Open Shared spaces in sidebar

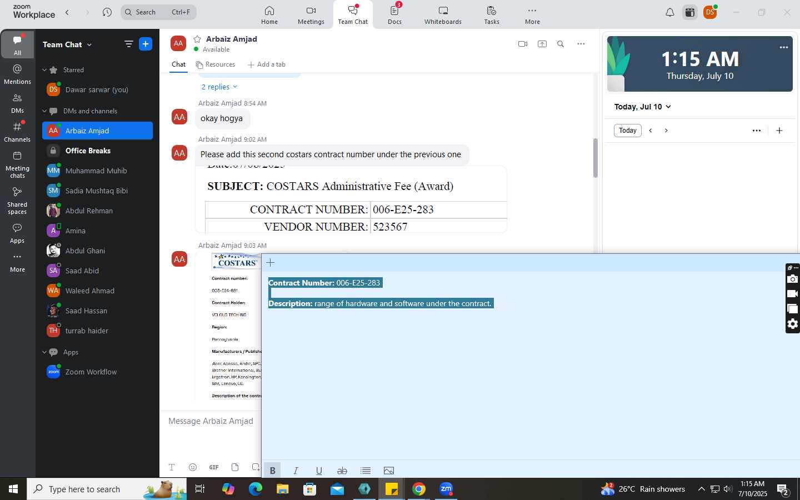tap(17, 200)
